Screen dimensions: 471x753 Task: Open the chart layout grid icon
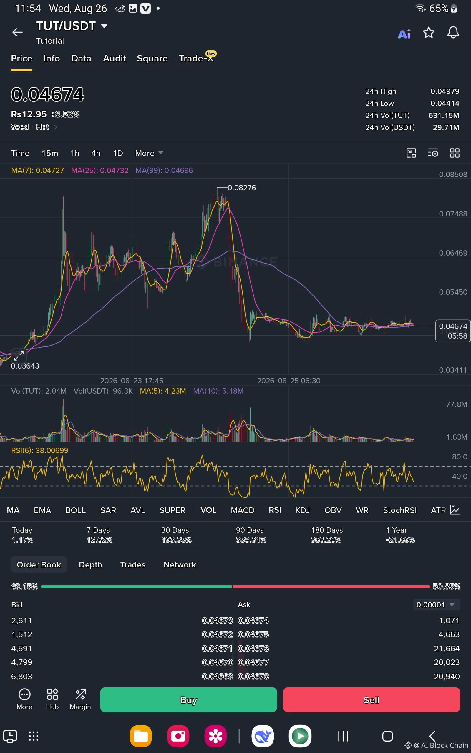[x=455, y=153]
